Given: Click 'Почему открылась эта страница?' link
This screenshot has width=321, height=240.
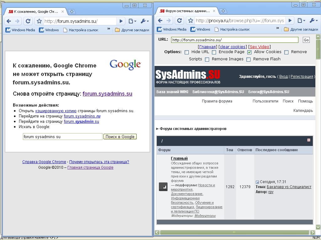Looking at the screenshot, I should click(99, 162).
